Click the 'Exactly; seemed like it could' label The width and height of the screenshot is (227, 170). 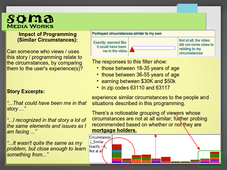pos(110,47)
